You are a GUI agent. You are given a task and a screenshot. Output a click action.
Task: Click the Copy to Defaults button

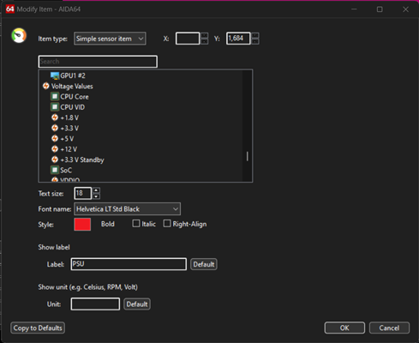pos(38,328)
